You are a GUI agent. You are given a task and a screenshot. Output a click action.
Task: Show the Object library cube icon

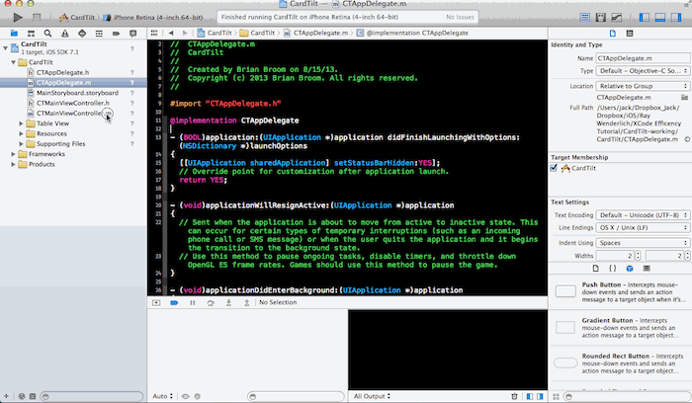pyautogui.click(x=630, y=269)
